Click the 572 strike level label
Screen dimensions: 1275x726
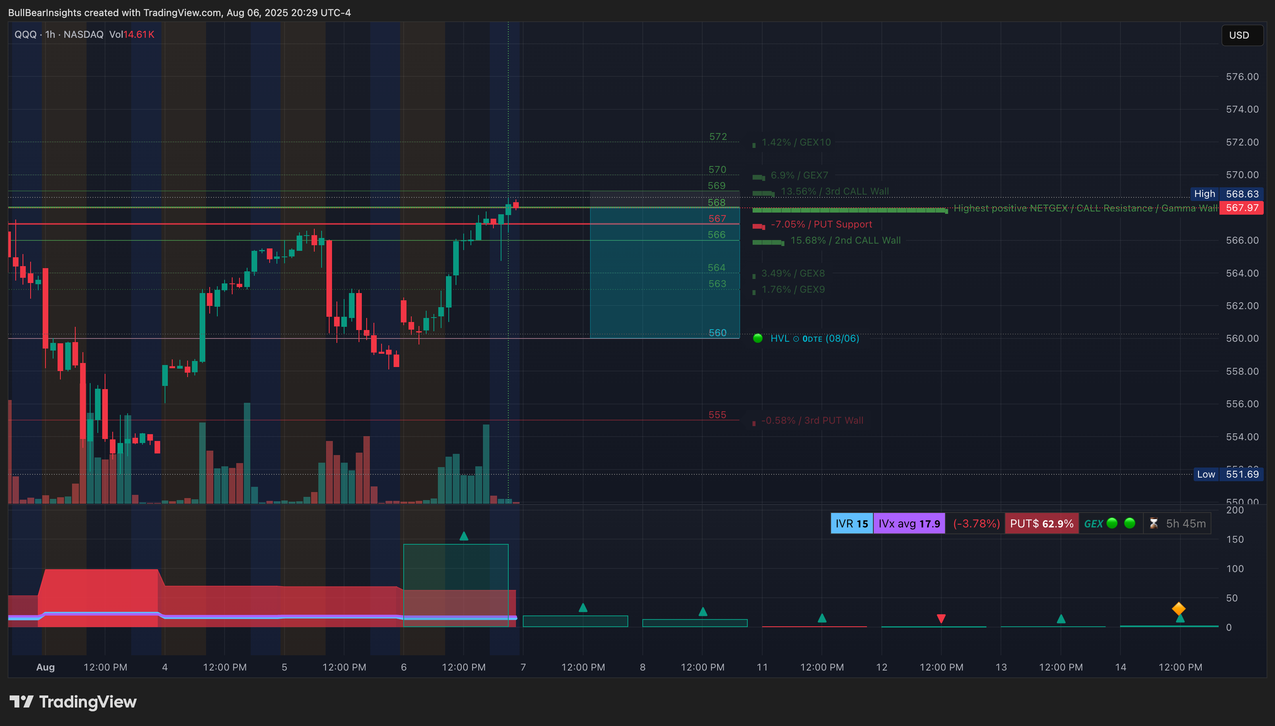pyautogui.click(x=718, y=137)
